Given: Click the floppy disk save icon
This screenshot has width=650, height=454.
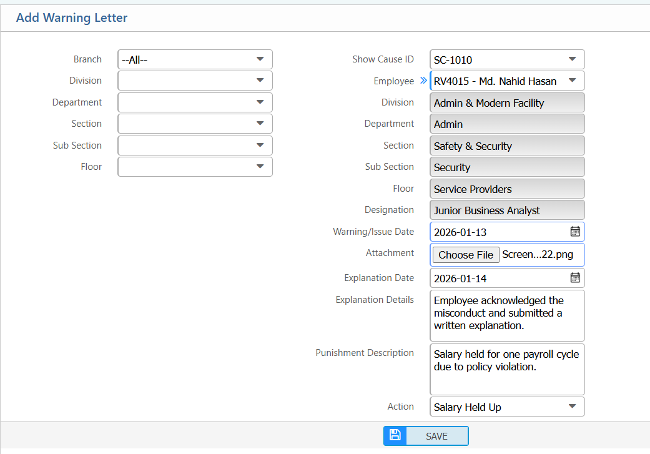Looking at the screenshot, I should (395, 435).
